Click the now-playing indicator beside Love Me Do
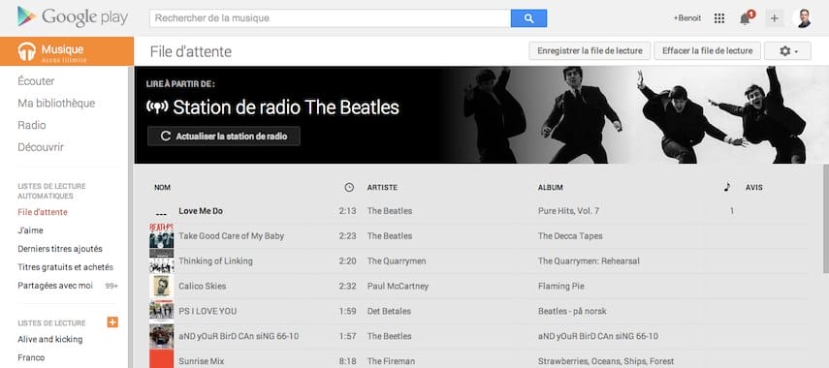This screenshot has width=829, height=368. 161,214
